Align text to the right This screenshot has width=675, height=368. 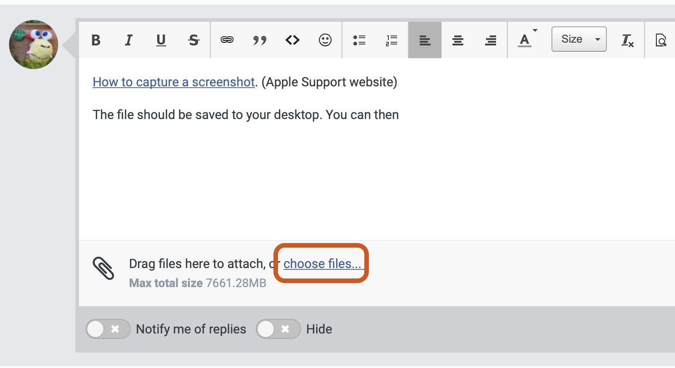pos(491,40)
